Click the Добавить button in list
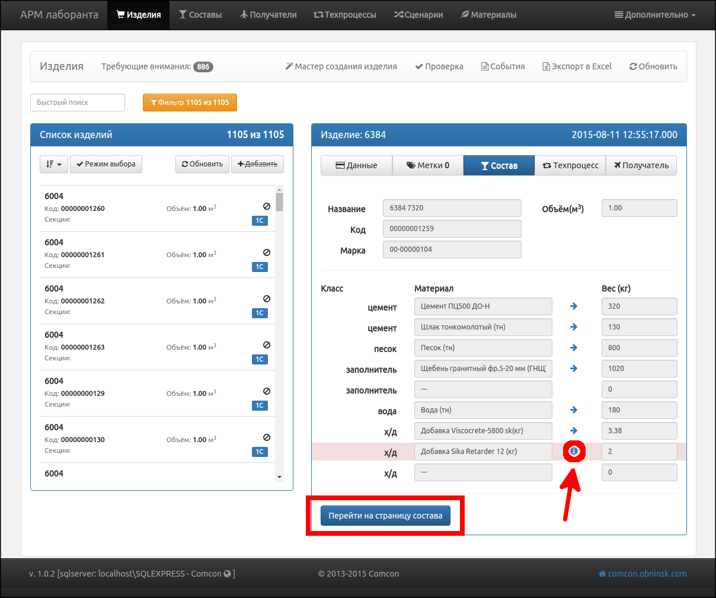This screenshot has height=598, width=716. (x=257, y=164)
